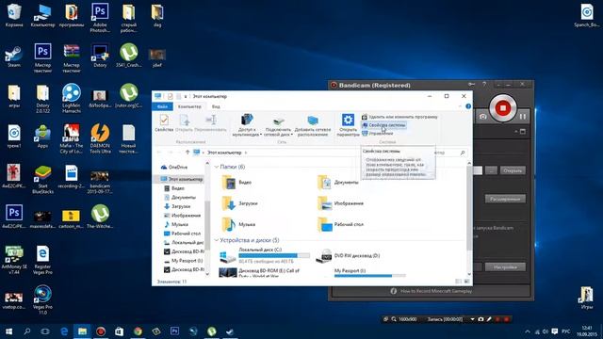Open Google Chrome from the taskbar
Image resolution: width=603 pixels, height=339 pixels.
coord(138,331)
